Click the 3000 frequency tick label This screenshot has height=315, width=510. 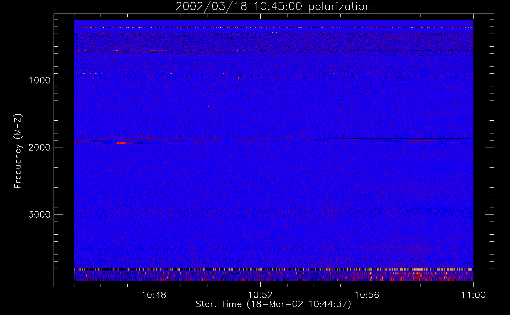pyautogui.click(x=39, y=215)
